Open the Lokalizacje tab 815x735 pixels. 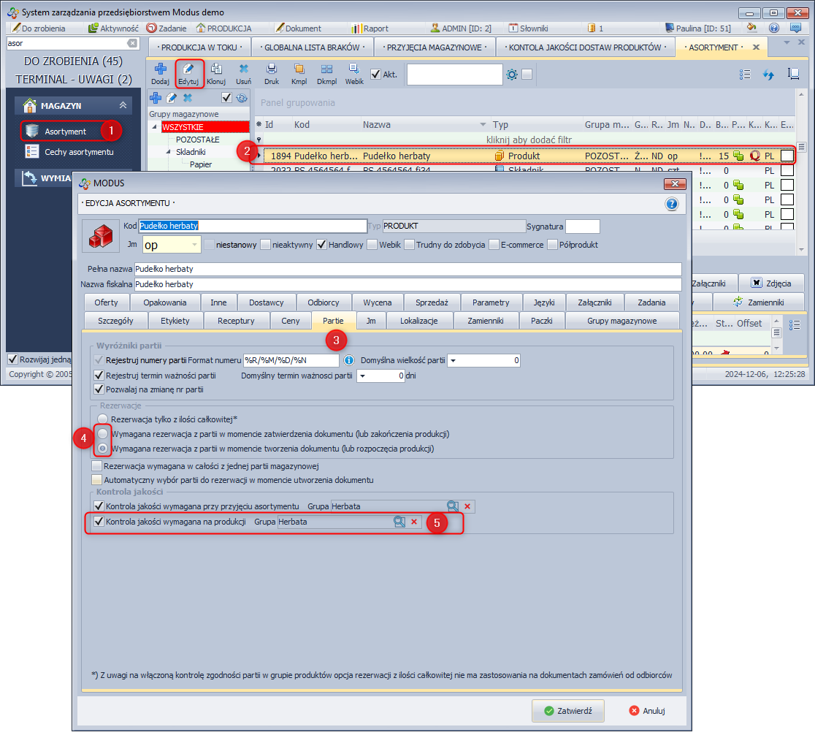click(x=419, y=321)
